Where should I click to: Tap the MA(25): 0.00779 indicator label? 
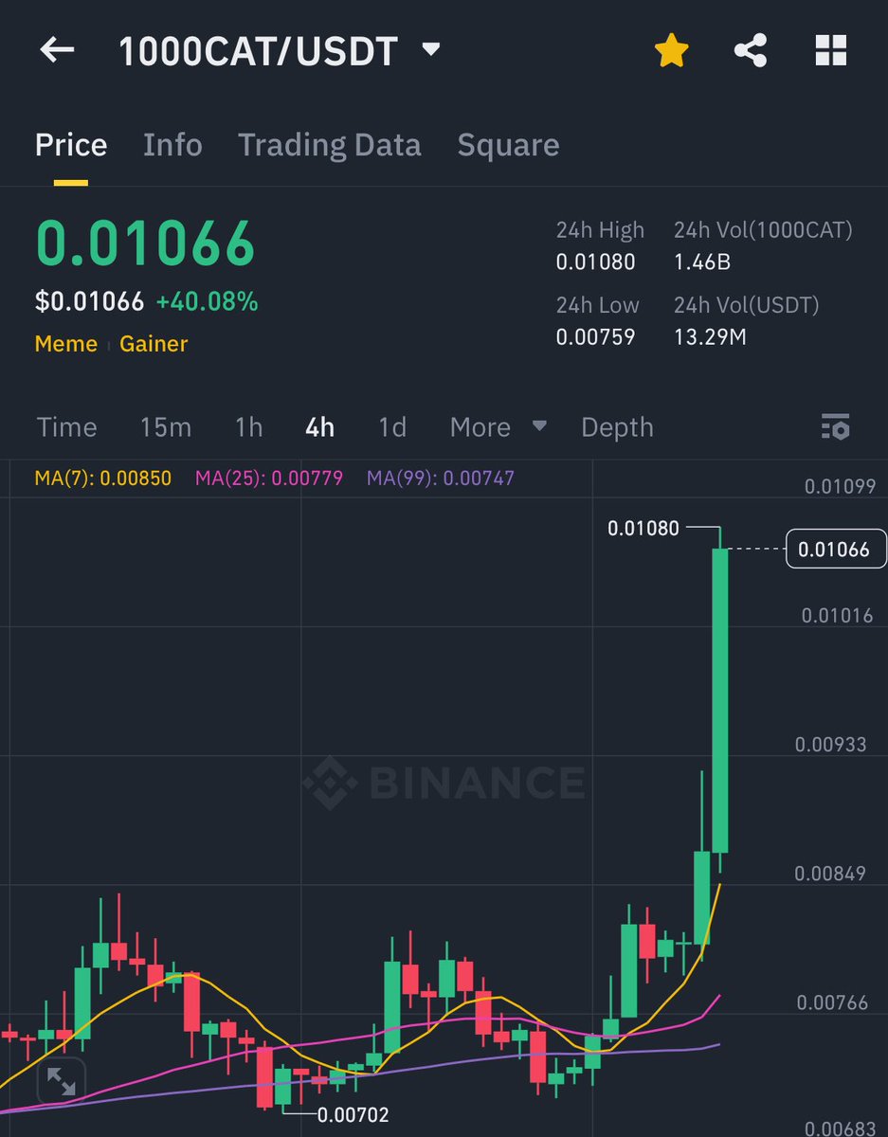[269, 478]
